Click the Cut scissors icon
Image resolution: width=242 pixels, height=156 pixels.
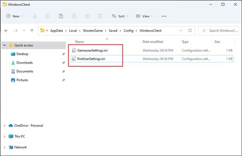tap(35, 16)
